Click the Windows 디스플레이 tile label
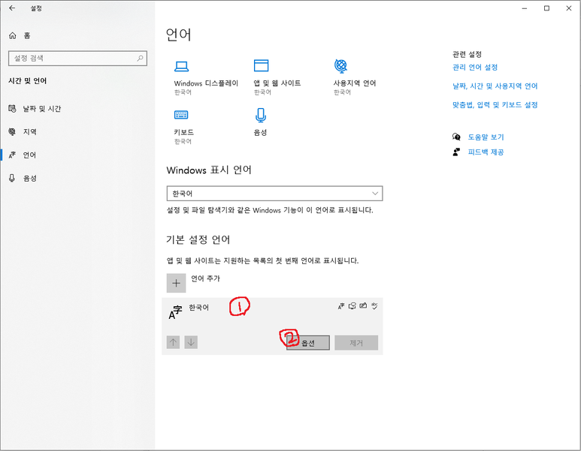The image size is (581, 451). pos(206,83)
